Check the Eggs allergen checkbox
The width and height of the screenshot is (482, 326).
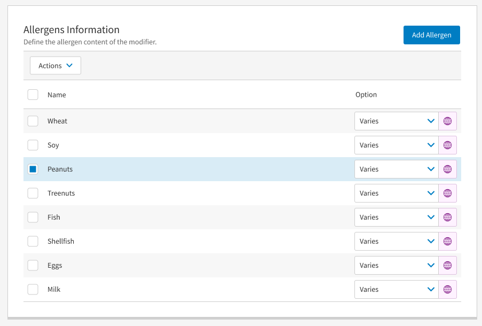(x=33, y=265)
